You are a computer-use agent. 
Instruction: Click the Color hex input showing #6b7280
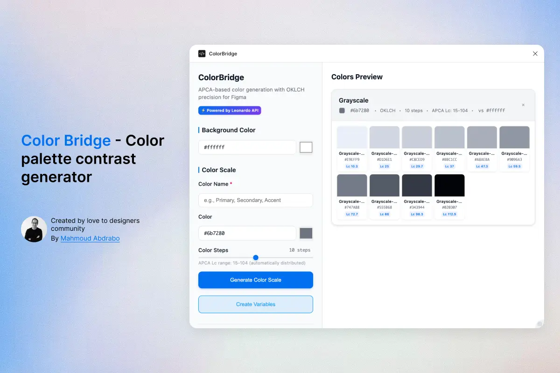(247, 233)
